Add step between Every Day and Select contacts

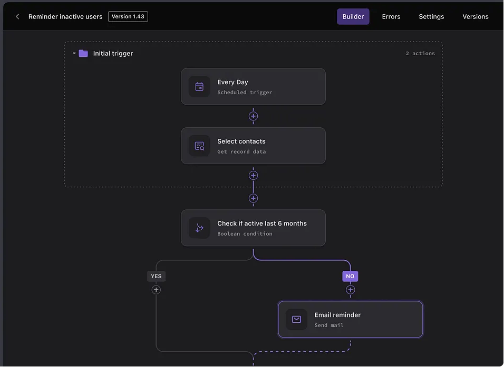coord(253,116)
